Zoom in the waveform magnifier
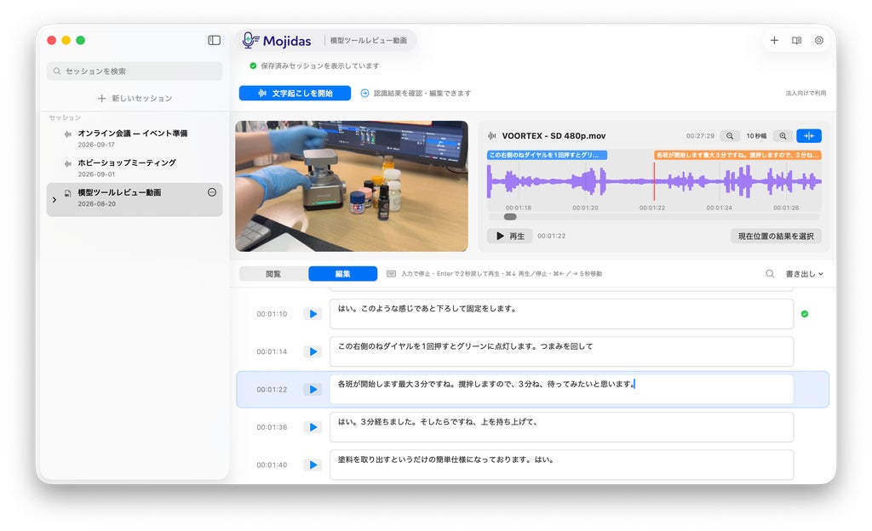Viewport: 872px width, 531px height. 783,135
